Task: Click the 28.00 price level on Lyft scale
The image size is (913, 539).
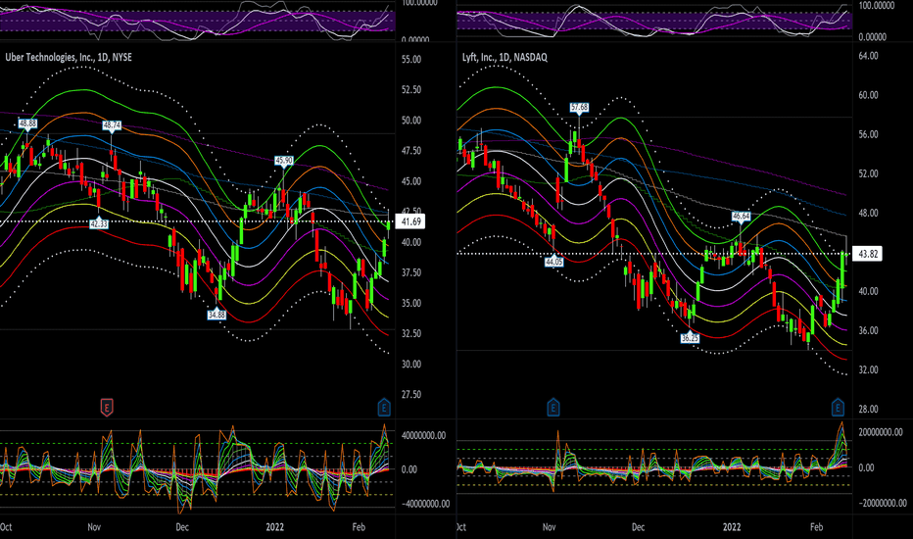Action: point(868,409)
